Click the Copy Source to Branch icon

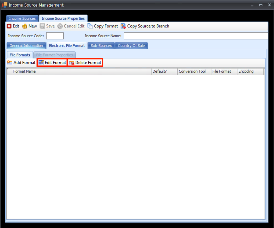point(123,26)
